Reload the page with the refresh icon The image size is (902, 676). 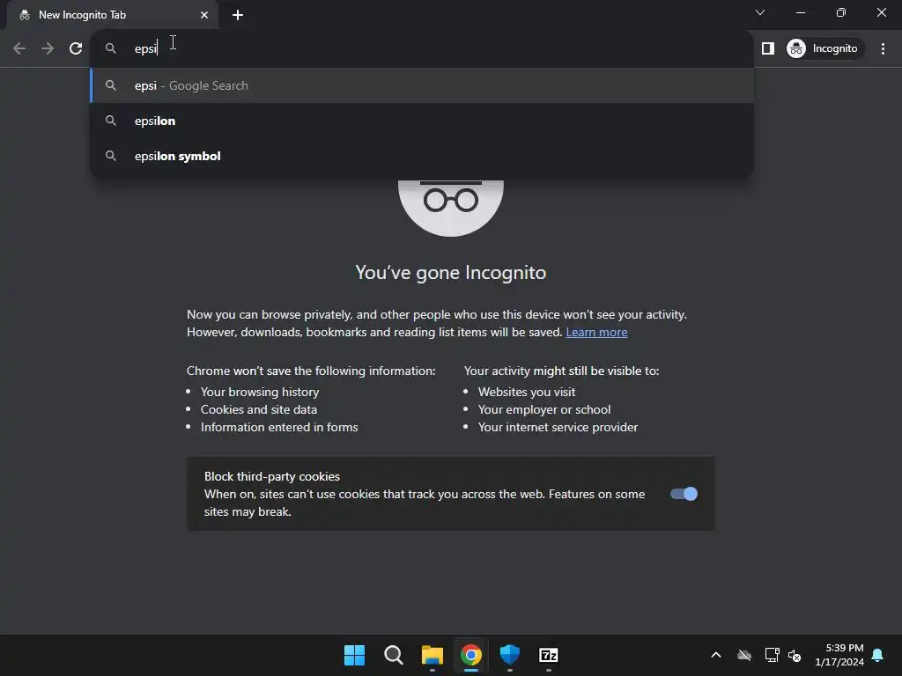coord(76,48)
